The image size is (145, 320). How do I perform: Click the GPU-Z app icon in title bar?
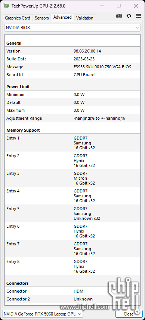6,6
